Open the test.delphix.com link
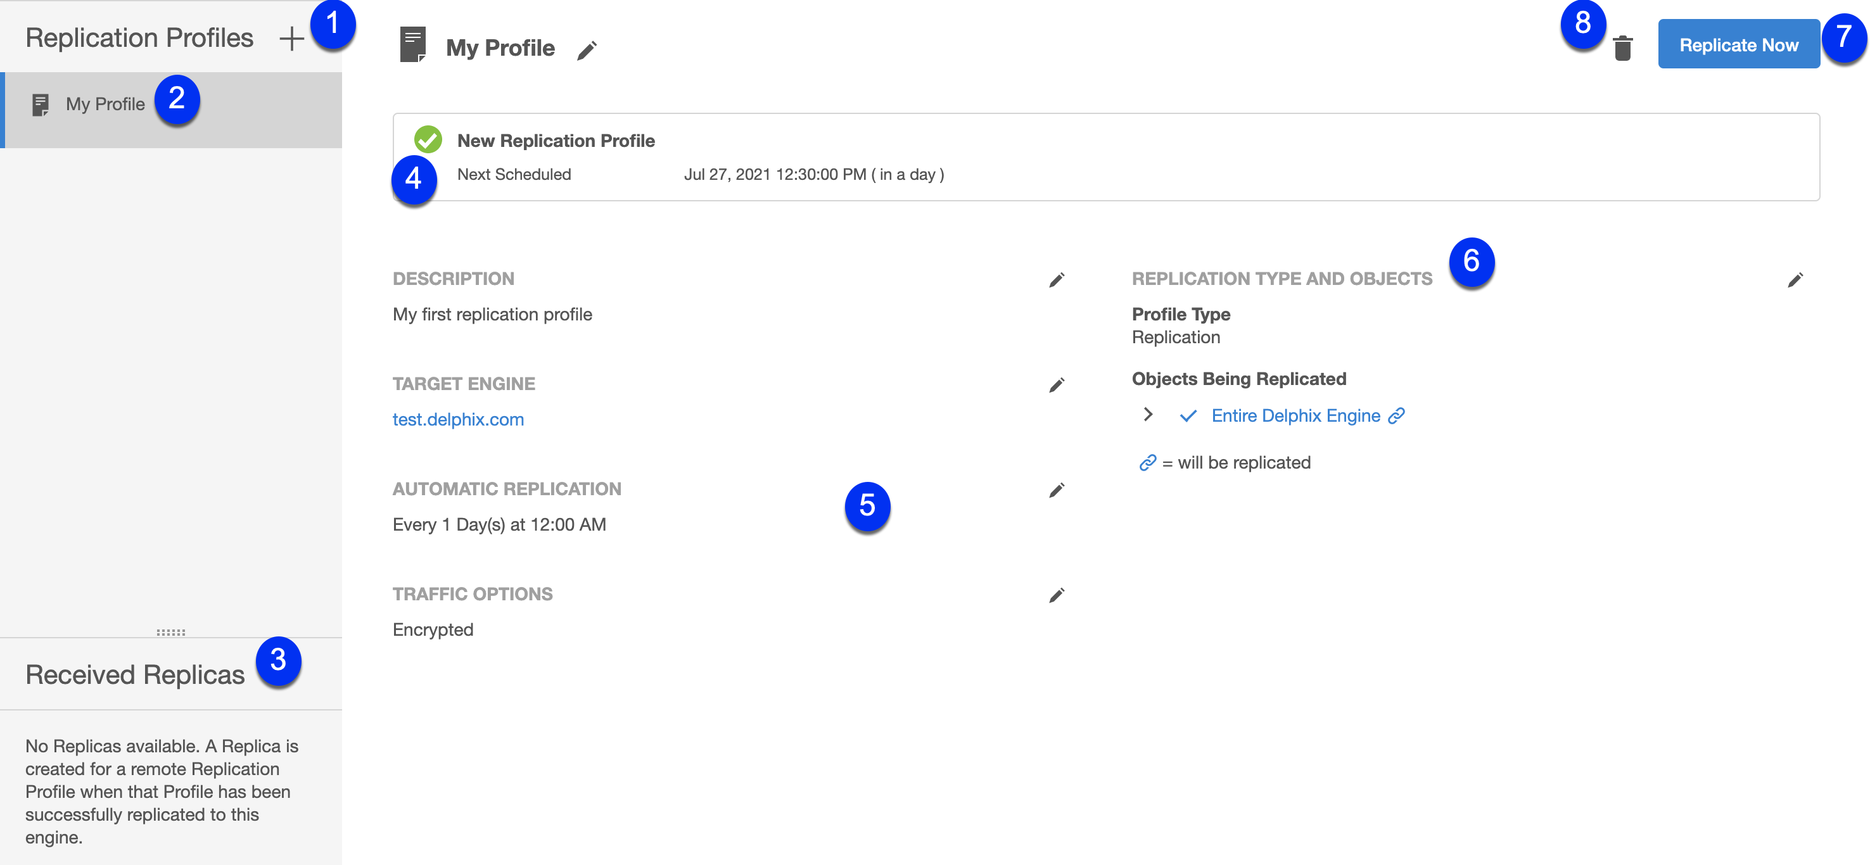1870x865 pixels. 457,419
